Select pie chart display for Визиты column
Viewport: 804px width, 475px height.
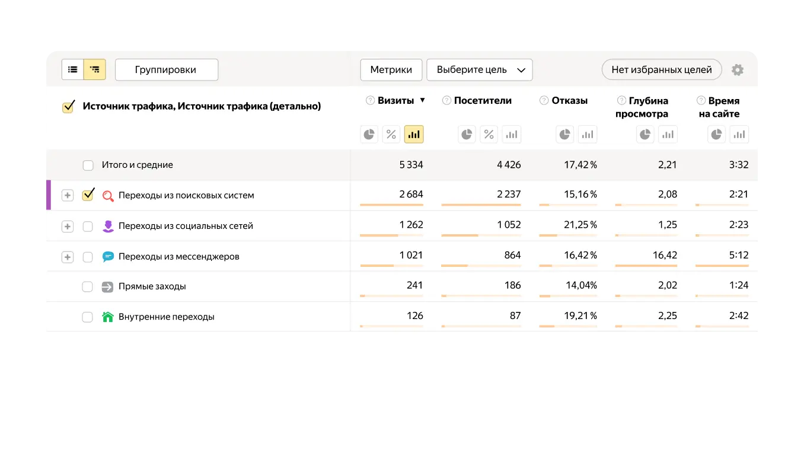click(369, 134)
